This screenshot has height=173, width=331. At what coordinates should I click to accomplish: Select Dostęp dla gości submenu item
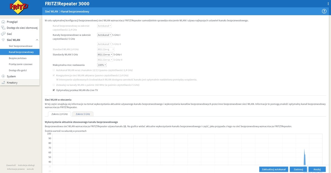point(18,70)
